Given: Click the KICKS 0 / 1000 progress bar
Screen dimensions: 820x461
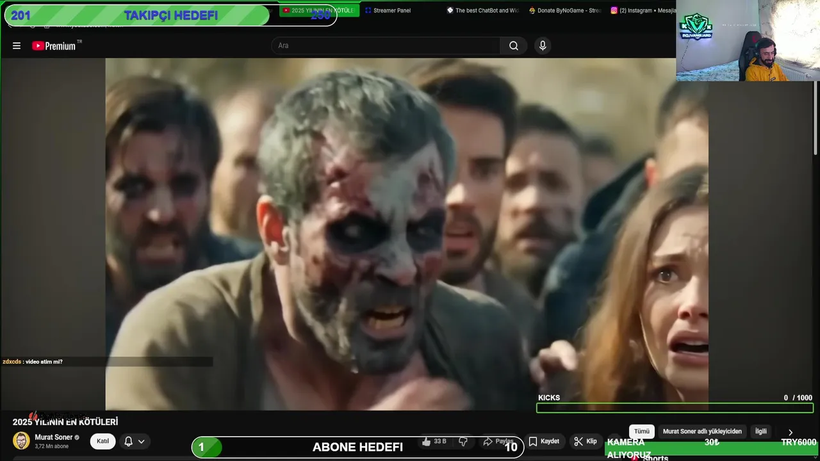Looking at the screenshot, I should (675, 408).
